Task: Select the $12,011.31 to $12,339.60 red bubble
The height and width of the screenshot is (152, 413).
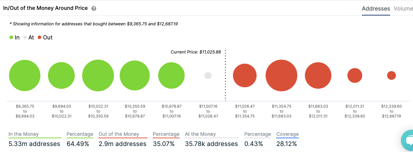Action: click(x=355, y=75)
